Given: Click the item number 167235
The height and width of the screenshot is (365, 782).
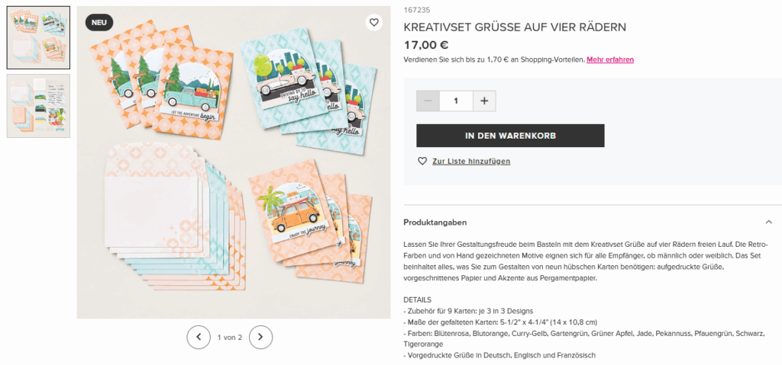Looking at the screenshot, I should tap(416, 10).
